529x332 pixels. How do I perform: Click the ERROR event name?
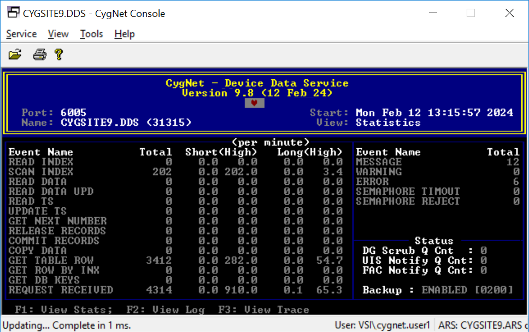tap(373, 182)
